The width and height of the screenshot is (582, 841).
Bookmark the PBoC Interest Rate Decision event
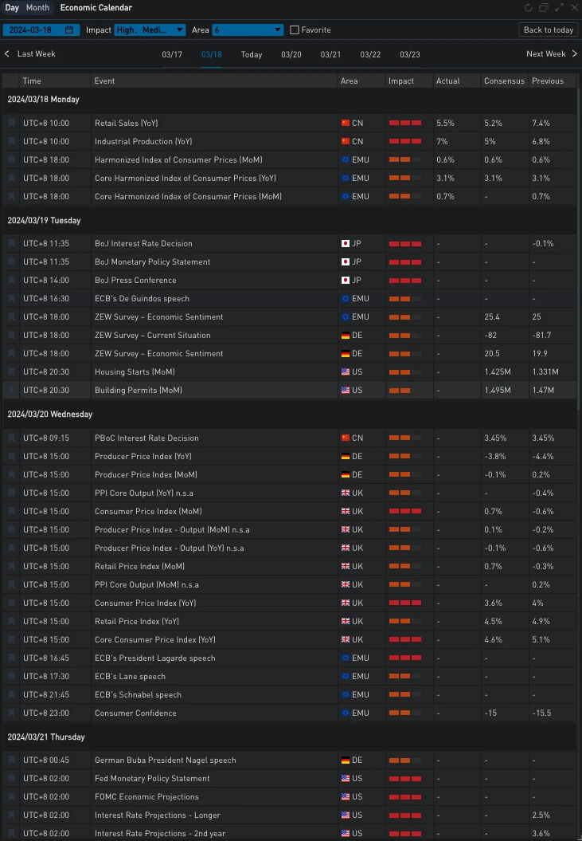tap(11, 438)
